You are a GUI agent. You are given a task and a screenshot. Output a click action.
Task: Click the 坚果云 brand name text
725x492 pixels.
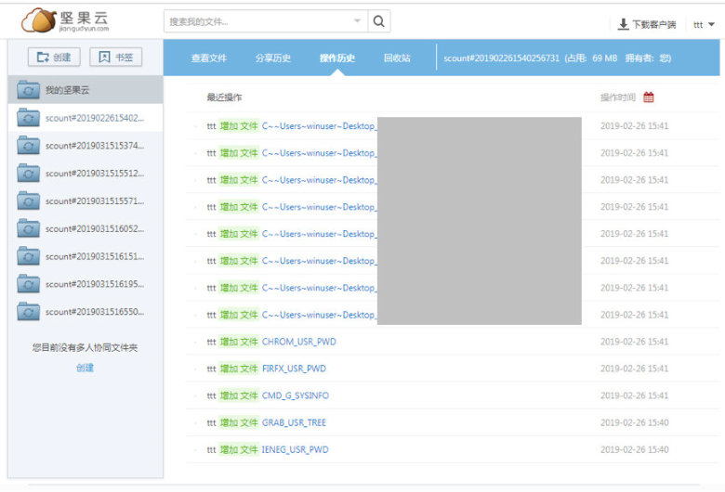pos(84,18)
